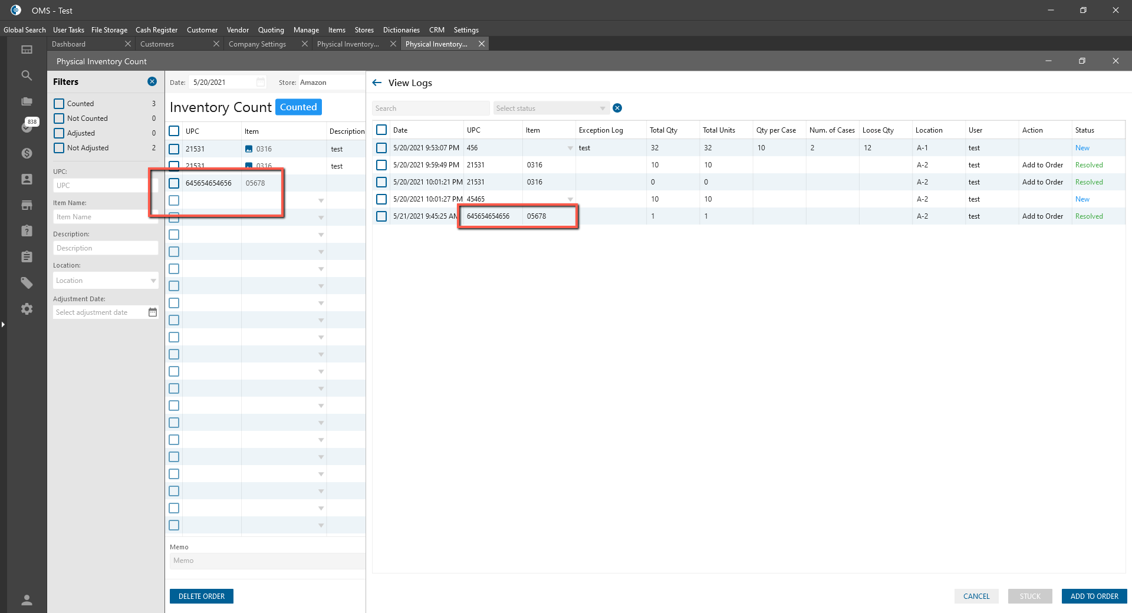Click the ADD TO ORDER button
Screen dimensions: 1132x613
pyautogui.click(x=1094, y=596)
